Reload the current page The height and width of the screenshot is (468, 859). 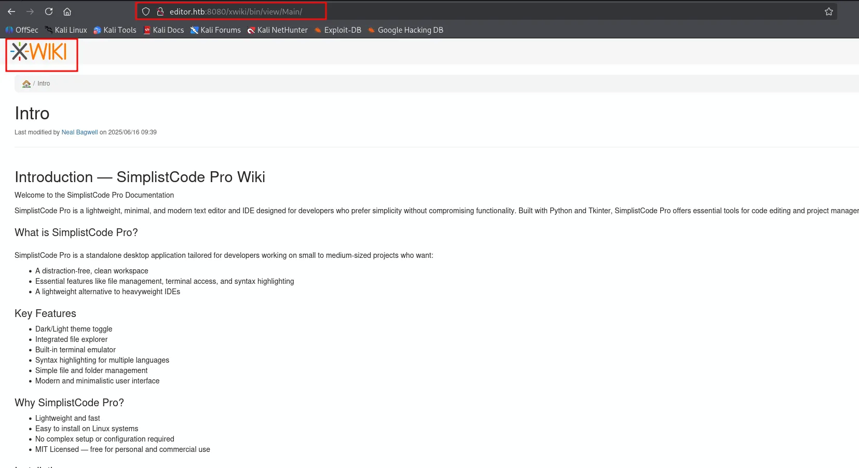tap(49, 11)
